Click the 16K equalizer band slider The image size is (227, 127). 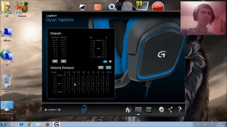[109, 84]
